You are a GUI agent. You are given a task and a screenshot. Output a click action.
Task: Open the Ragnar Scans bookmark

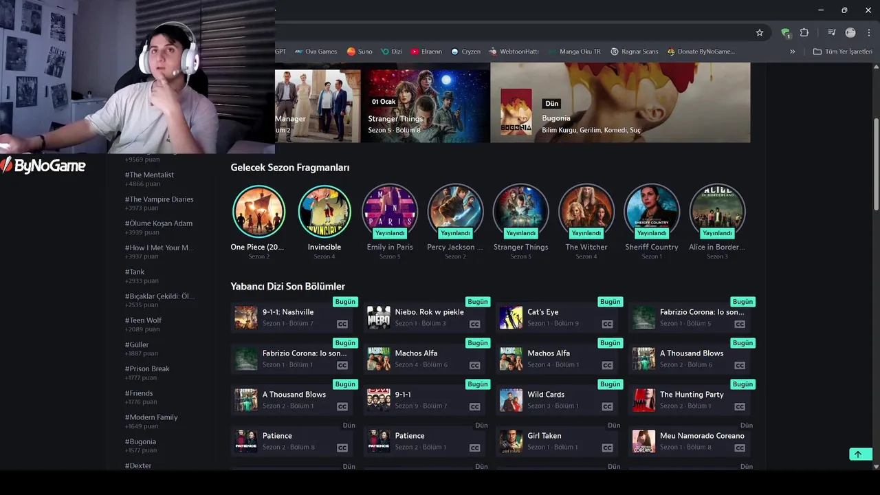point(634,52)
